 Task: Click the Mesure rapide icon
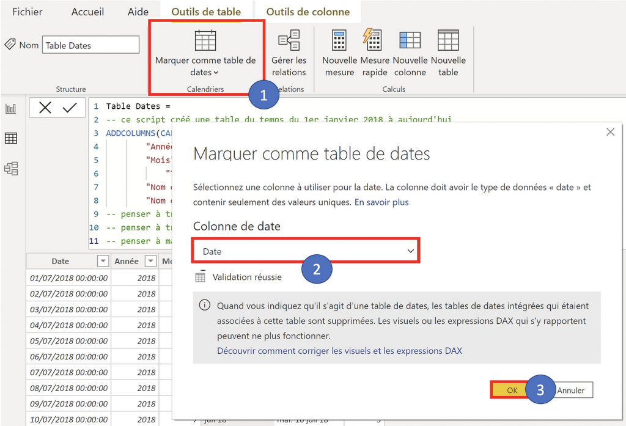372,39
